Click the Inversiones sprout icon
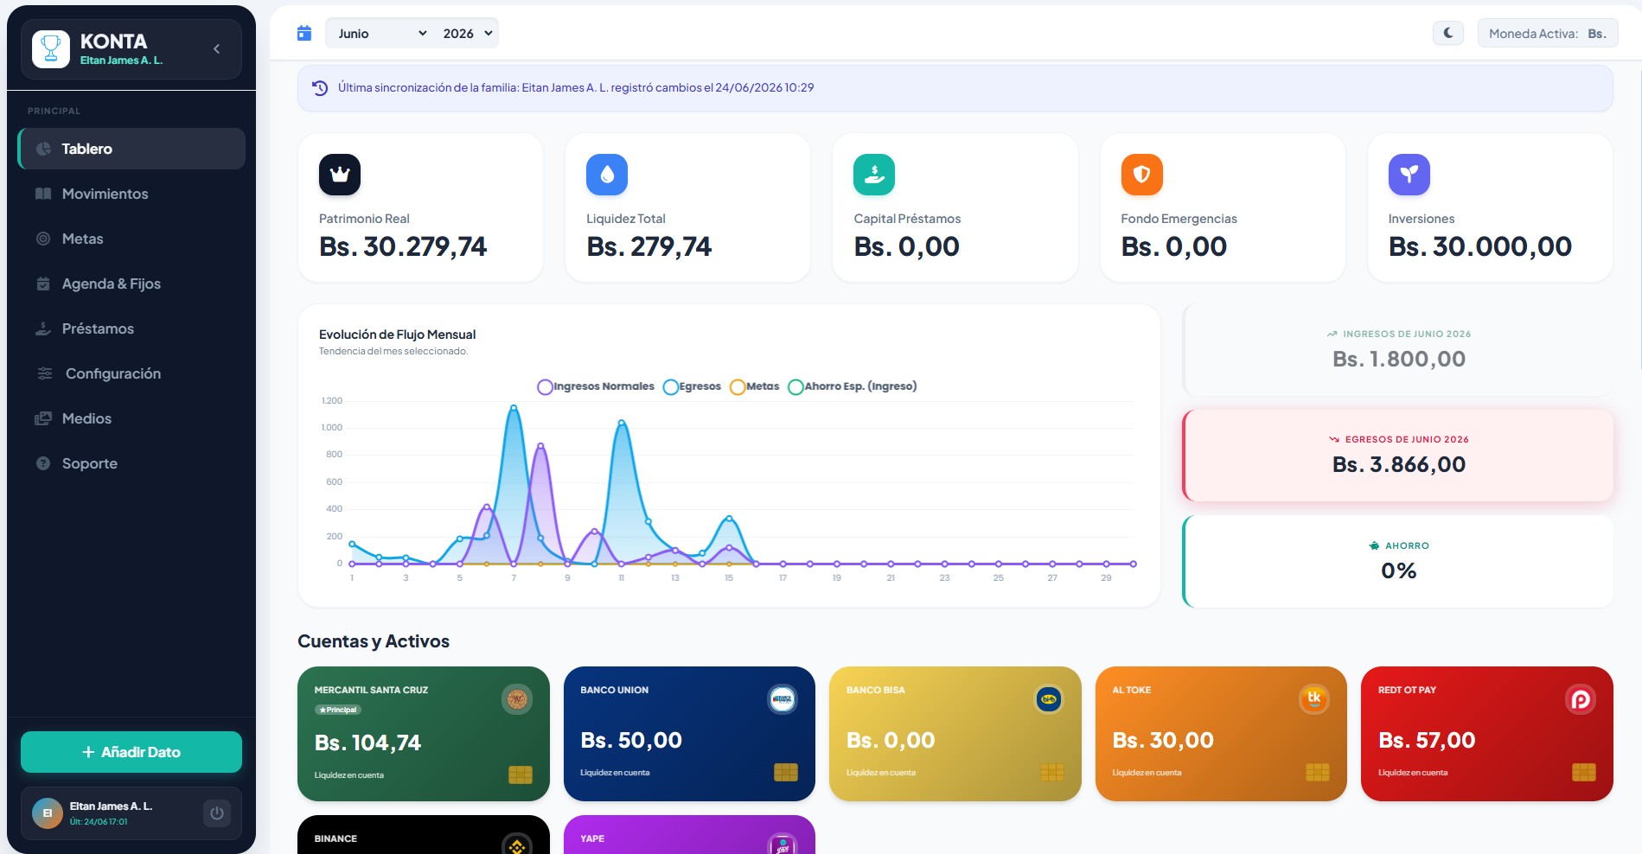 point(1409,175)
